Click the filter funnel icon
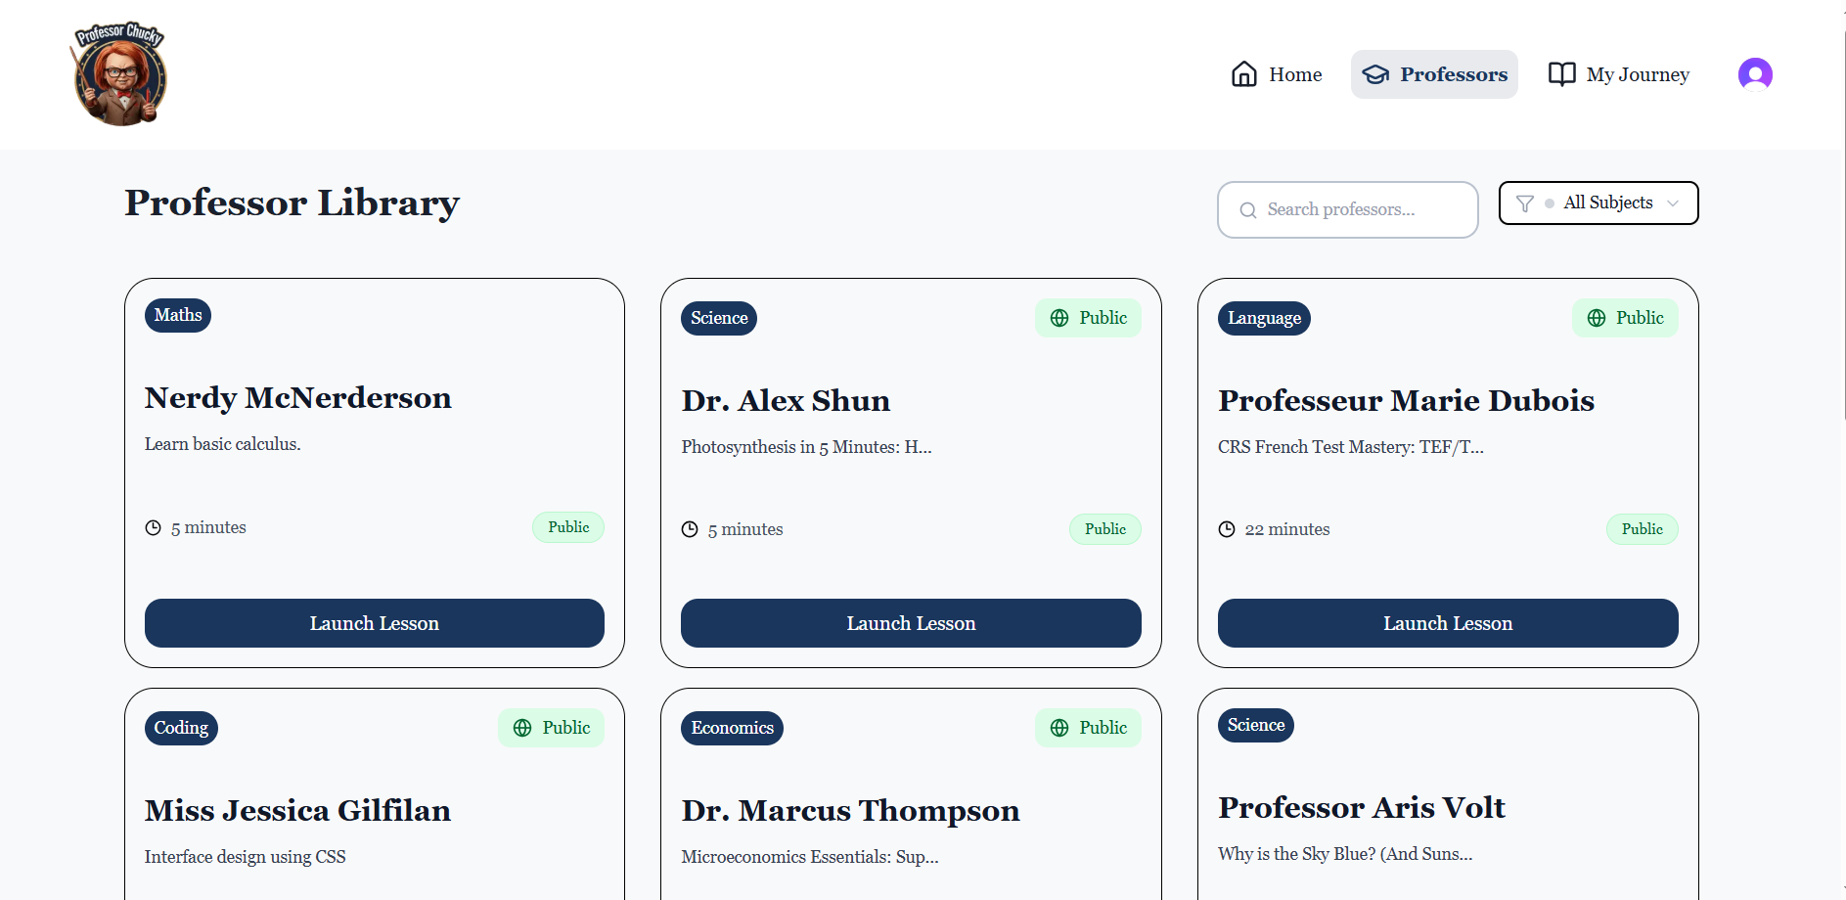Viewport: 1846px width, 900px height. tap(1524, 202)
